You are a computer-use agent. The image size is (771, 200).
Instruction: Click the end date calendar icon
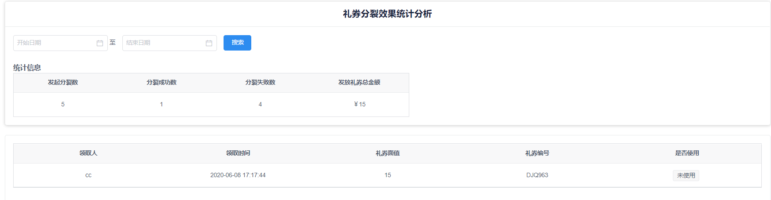coord(209,43)
